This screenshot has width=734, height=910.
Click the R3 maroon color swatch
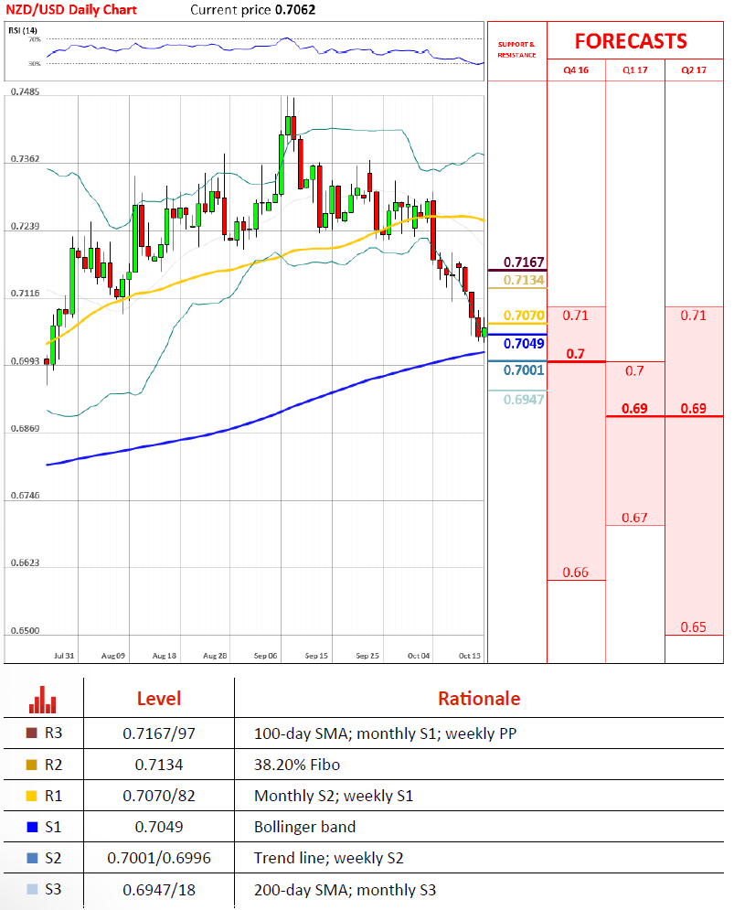click(x=32, y=733)
